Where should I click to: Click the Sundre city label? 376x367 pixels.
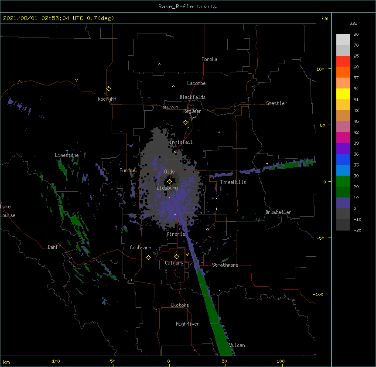(x=127, y=170)
